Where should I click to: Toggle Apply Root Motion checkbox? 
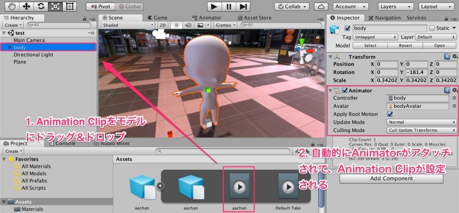(x=390, y=114)
